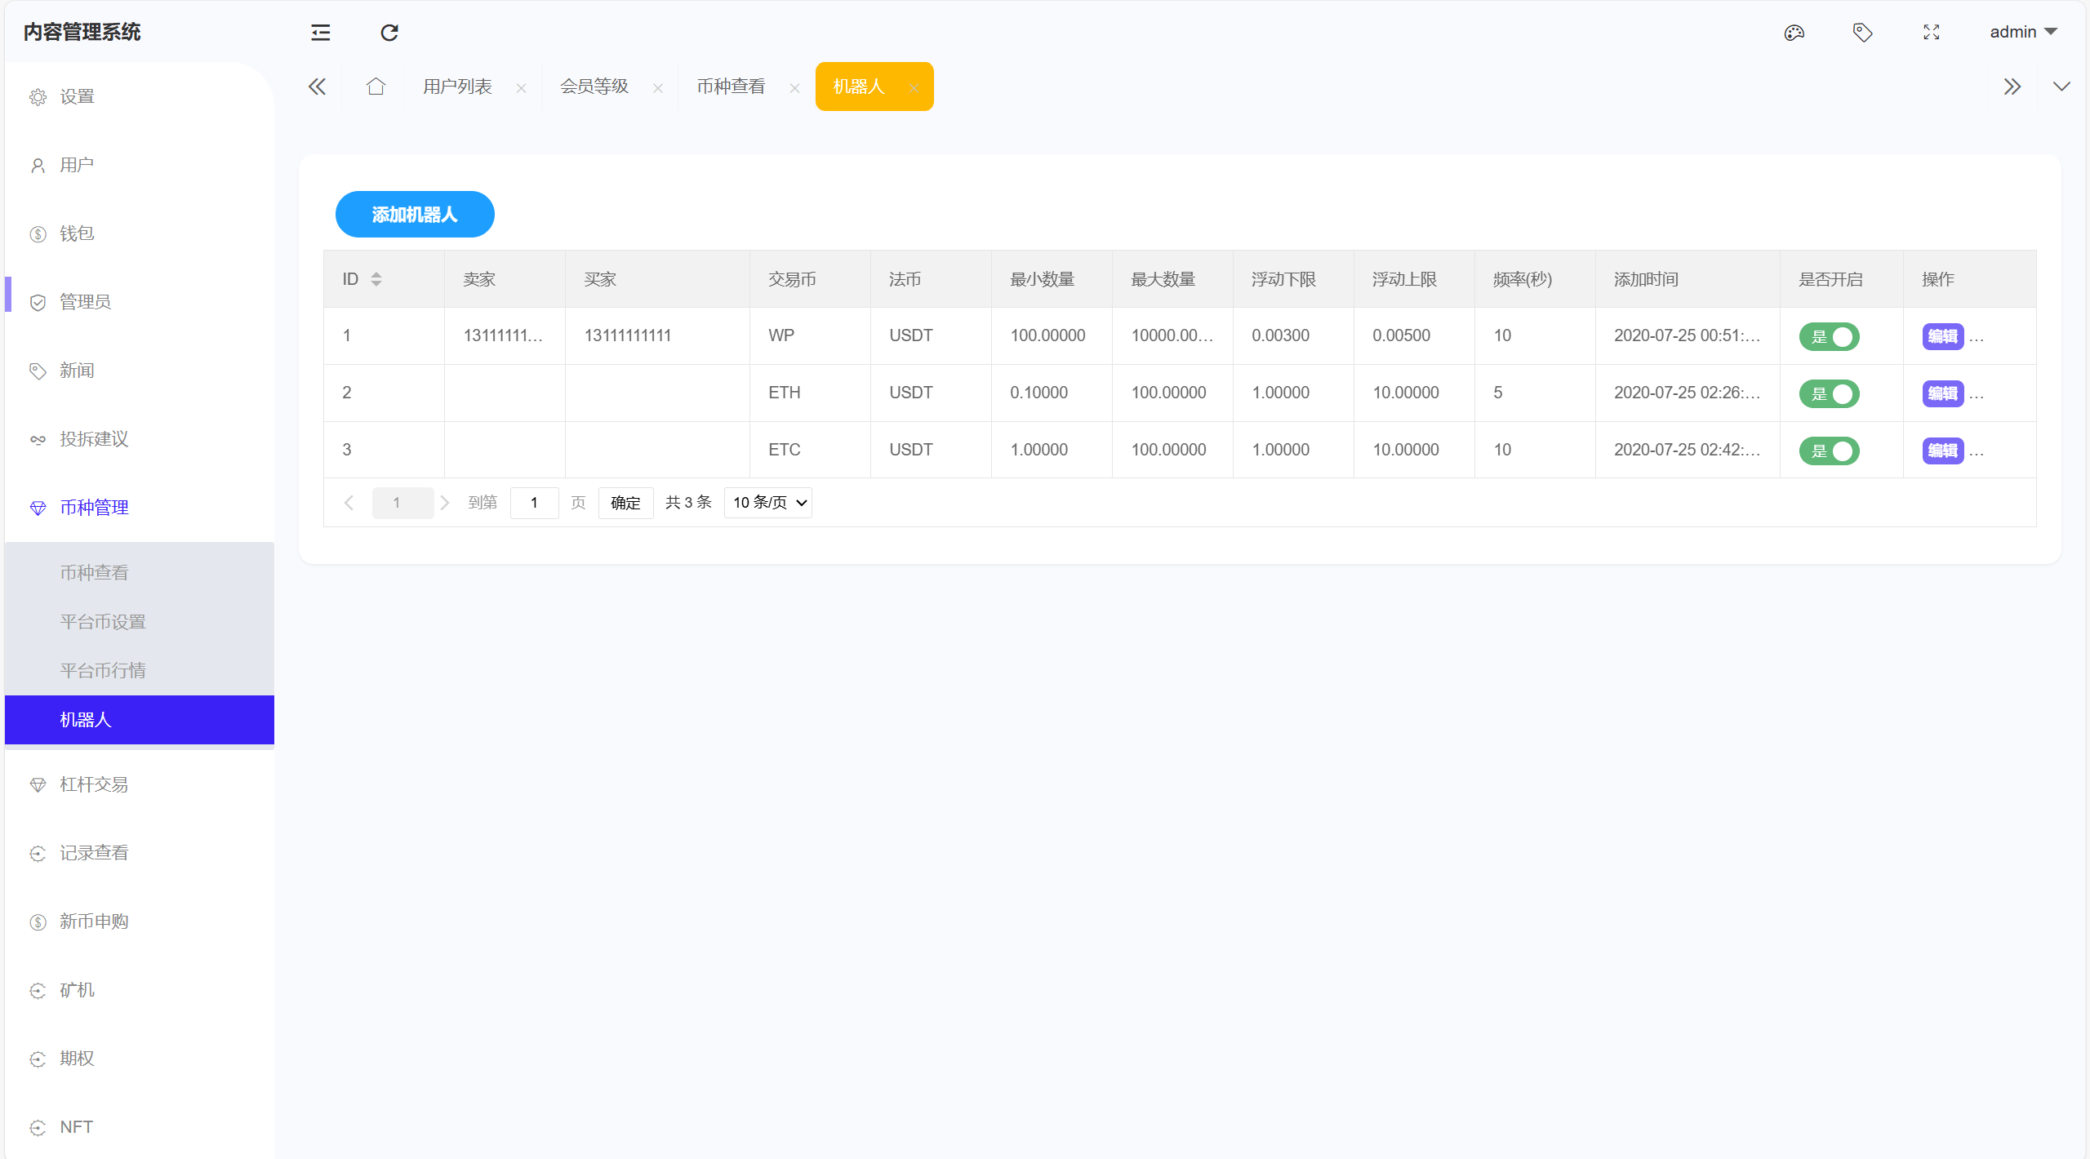Expand the tab options chevron dropdown
The image size is (2090, 1159).
[x=2061, y=87]
